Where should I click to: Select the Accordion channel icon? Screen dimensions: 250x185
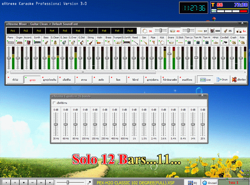click(28, 43)
